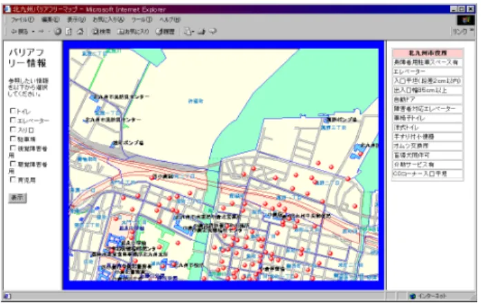Check the 育児用 checkbox
The width and height of the screenshot is (481, 304).
click(13, 180)
